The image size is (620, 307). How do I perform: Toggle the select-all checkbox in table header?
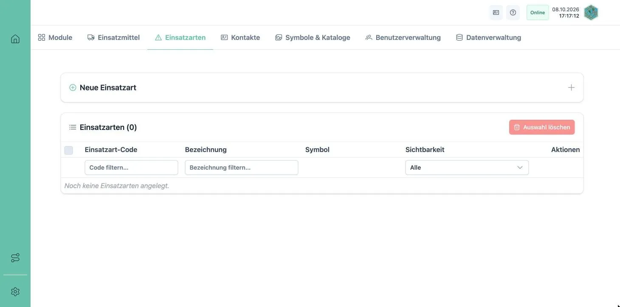pos(68,150)
